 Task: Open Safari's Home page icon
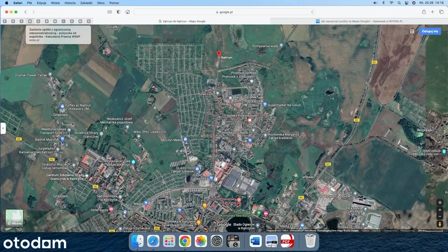point(127,12)
